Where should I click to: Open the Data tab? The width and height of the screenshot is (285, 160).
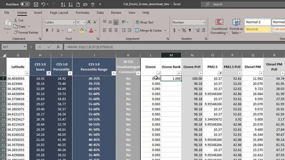click(100, 12)
